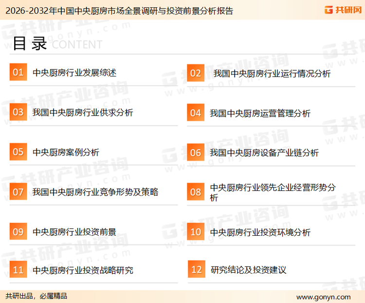Click the report title 2026-2032年中国中央厨房市场 header

point(119,11)
